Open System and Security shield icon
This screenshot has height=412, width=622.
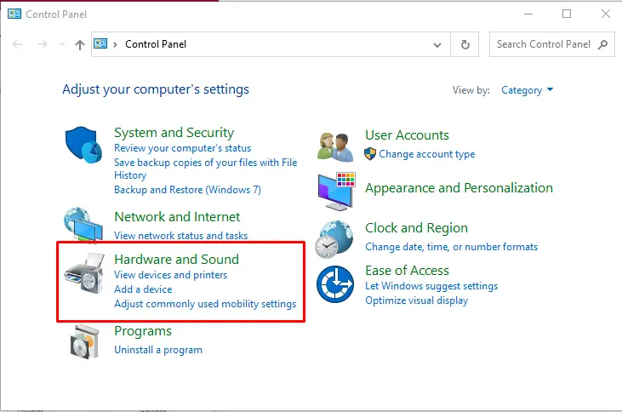point(83,145)
